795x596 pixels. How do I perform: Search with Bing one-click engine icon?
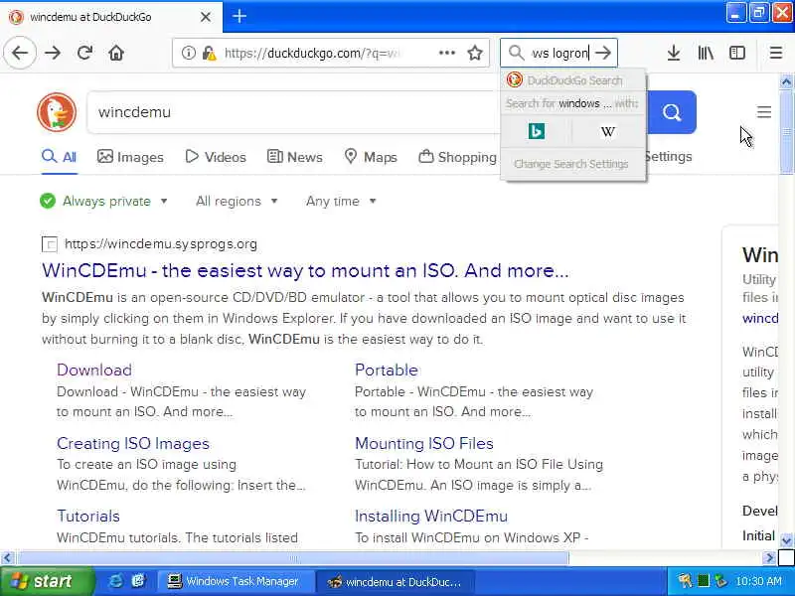[537, 131]
